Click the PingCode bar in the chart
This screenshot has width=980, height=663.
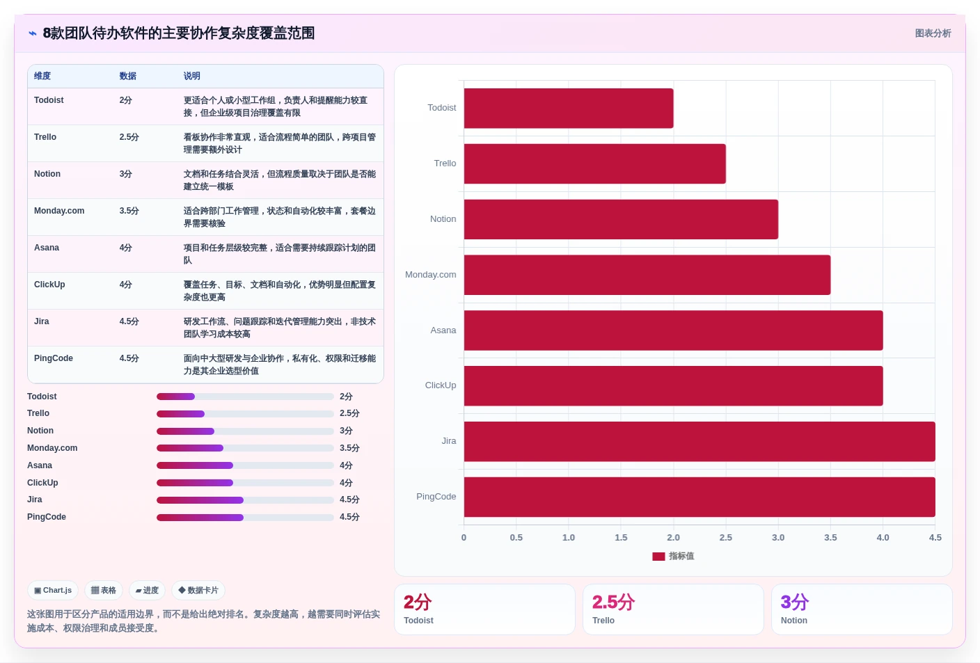point(700,497)
